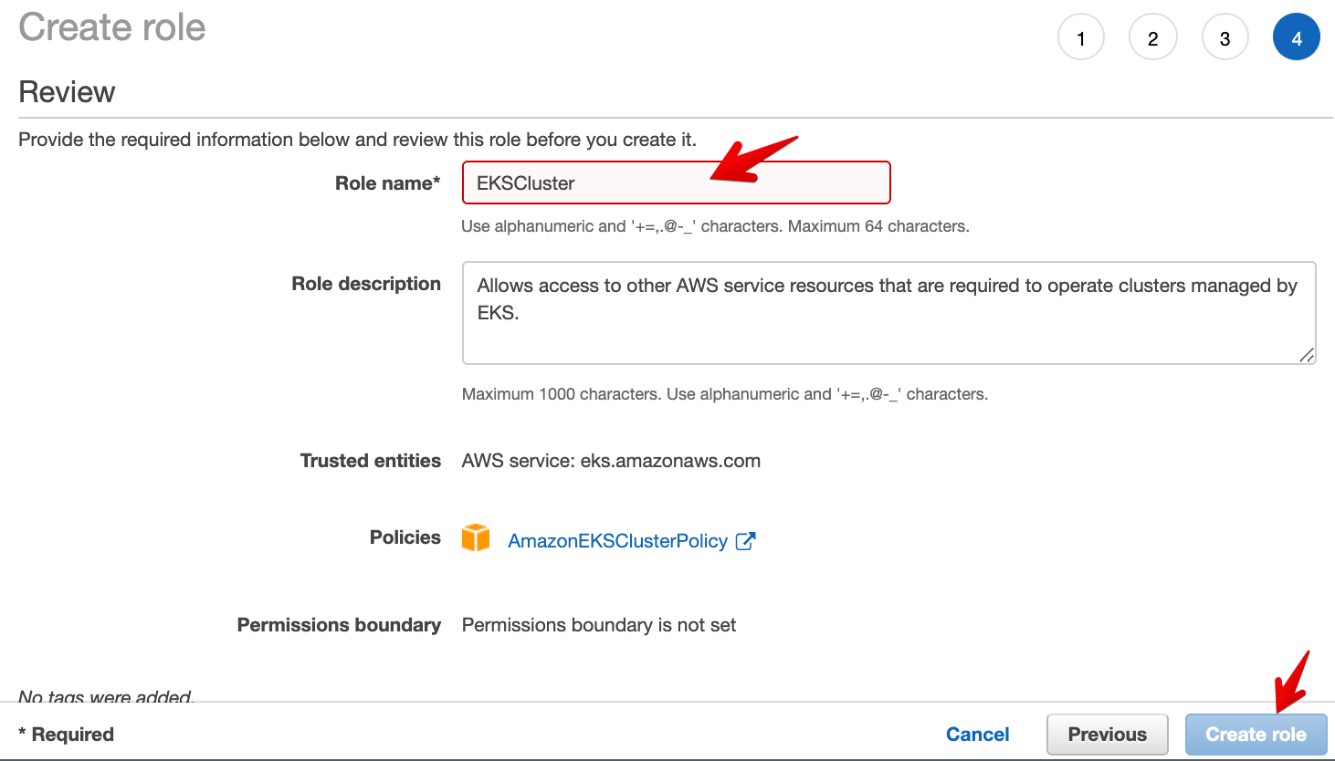Cancel the role creation
Viewport: 1335px width, 761px height.
(977, 735)
